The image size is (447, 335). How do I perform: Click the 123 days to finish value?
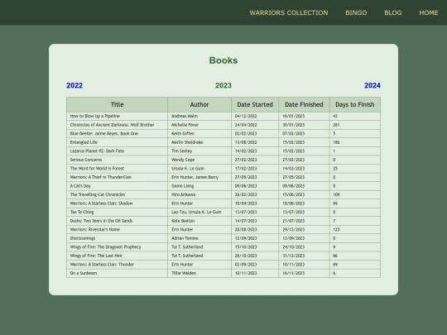(x=336, y=230)
